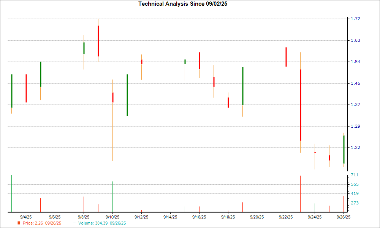
Task: Select the red candlestick on 9/22
Action: (x=286, y=57)
